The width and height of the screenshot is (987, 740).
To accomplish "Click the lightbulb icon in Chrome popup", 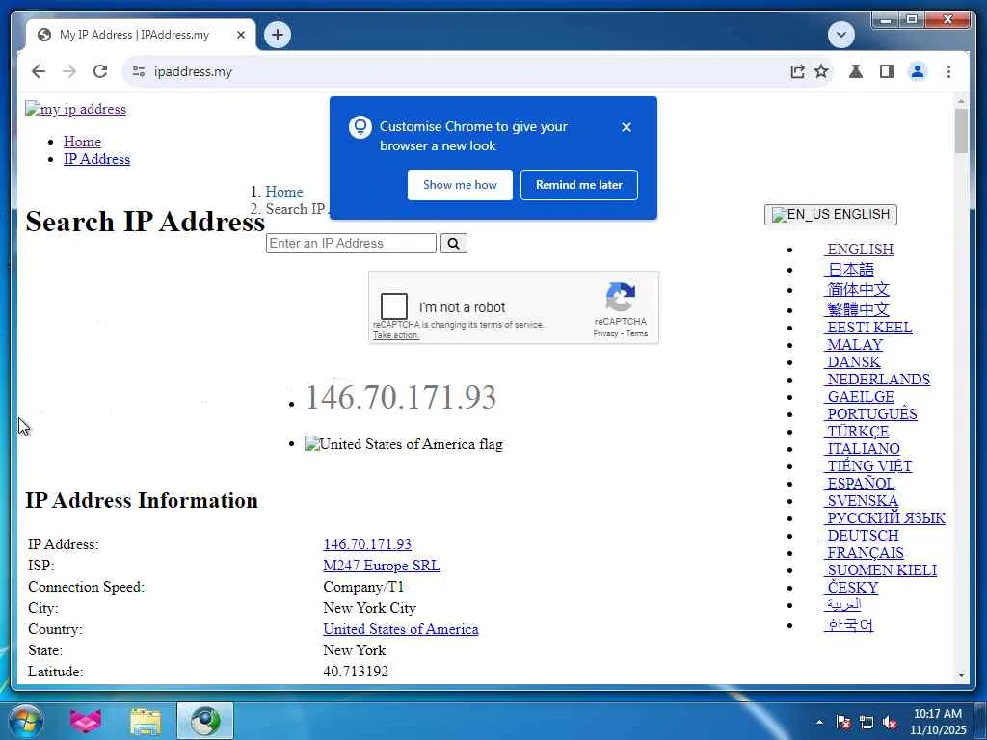I will pos(360,127).
